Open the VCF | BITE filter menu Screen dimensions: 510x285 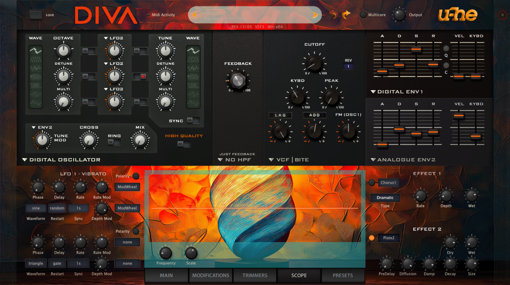tap(289, 160)
